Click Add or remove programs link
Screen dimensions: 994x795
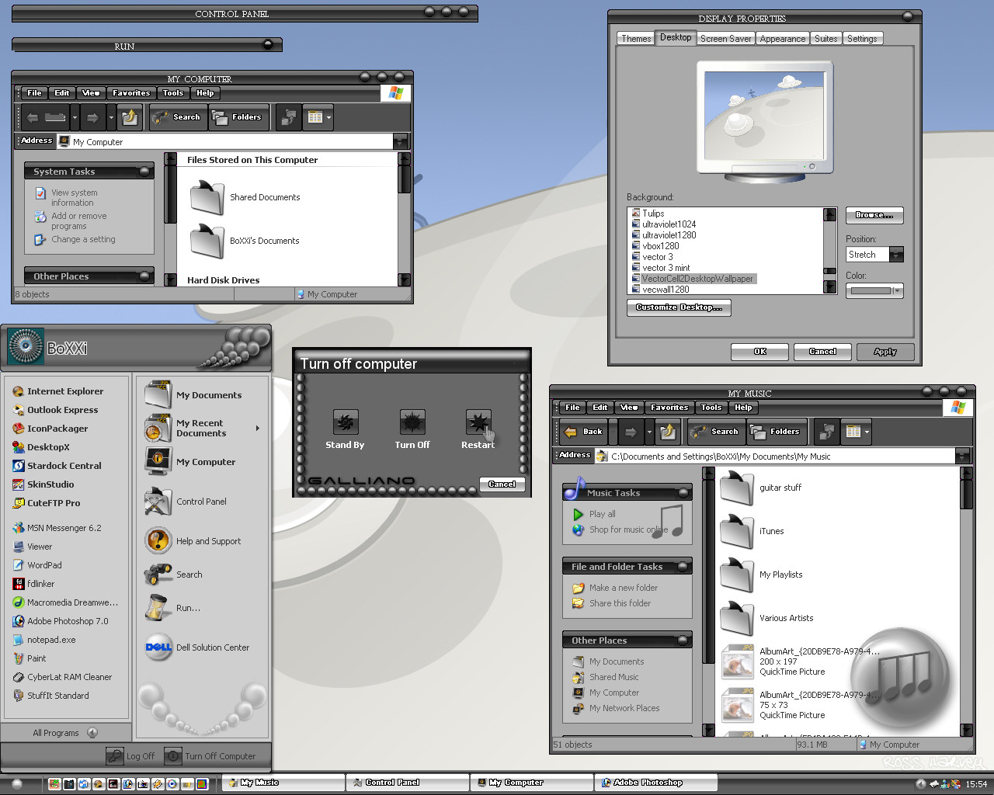click(x=71, y=220)
